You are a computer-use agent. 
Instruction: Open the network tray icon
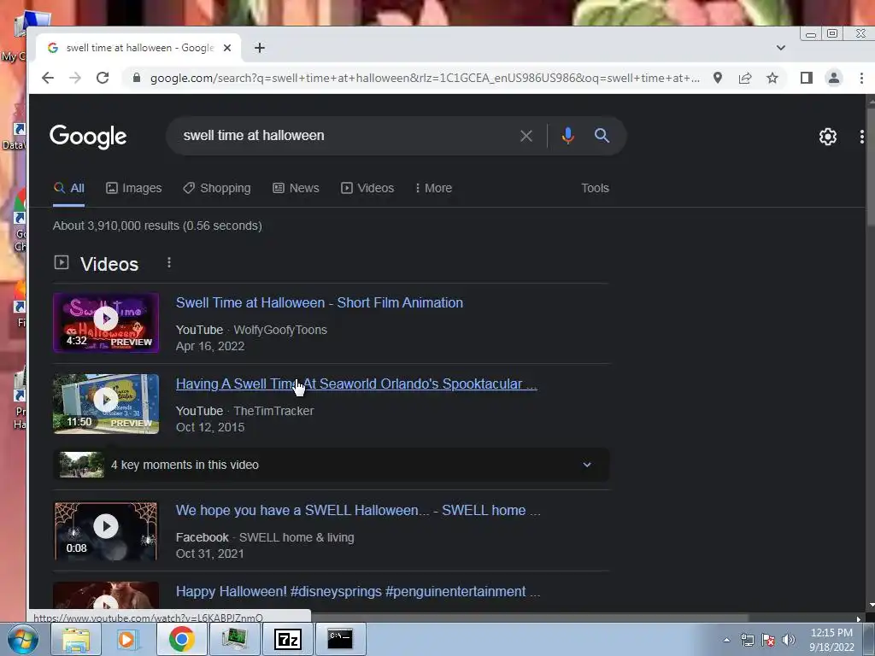point(747,640)
